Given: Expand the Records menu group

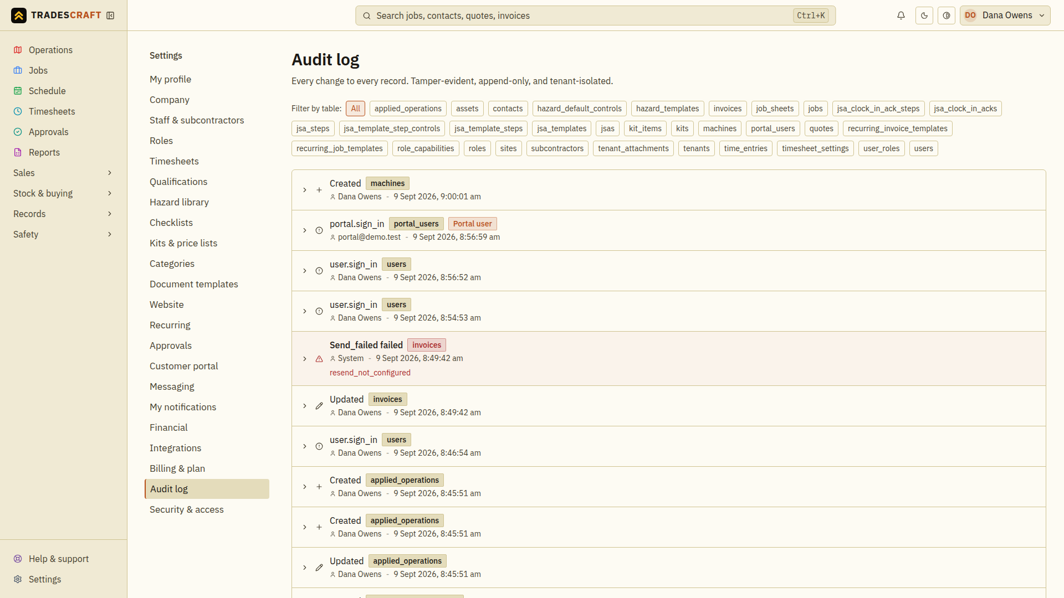Looking at the screenshot, I should coord(63,214).
